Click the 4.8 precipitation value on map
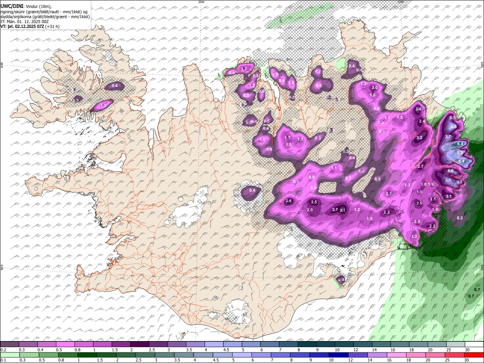Image resolution: width=484 pixels, height=363 pixels. coord(454,127)
